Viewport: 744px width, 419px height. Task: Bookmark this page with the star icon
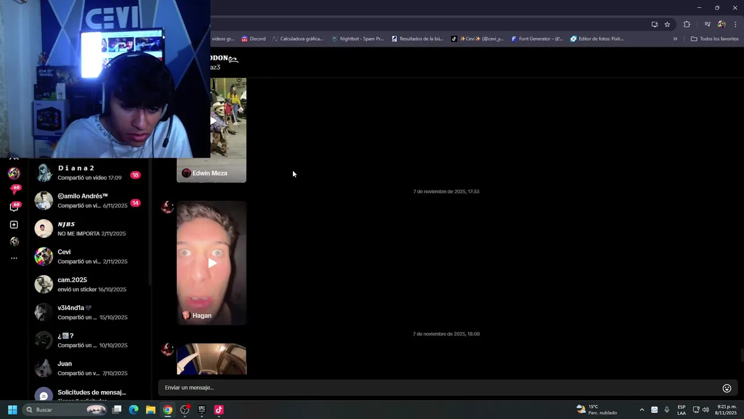click(x=667, y=24)
